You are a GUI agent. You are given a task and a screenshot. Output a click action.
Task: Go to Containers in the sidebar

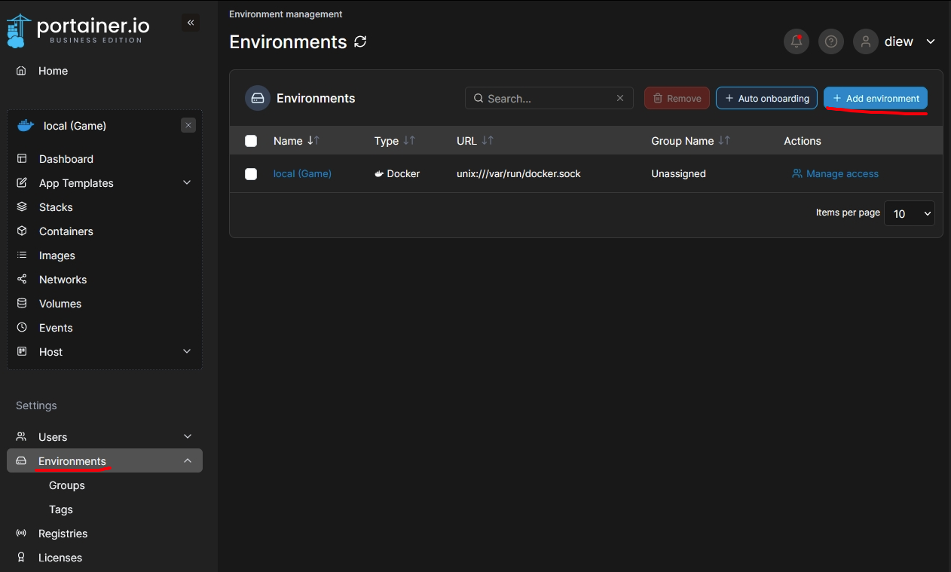(x=66, y=231)
